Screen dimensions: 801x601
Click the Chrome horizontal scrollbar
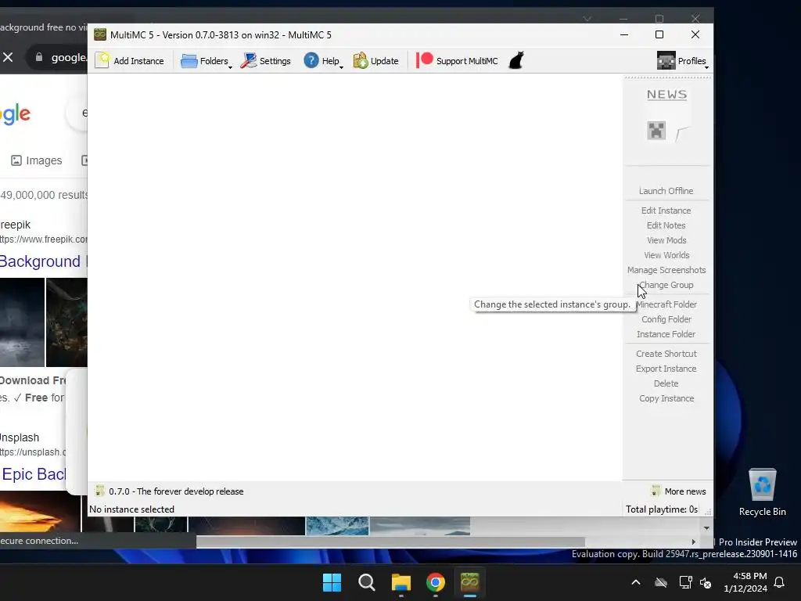(390, 542)
